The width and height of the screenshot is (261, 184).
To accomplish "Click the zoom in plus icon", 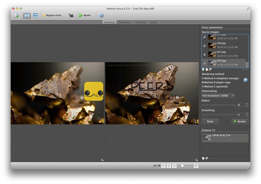I will [196, 166].
